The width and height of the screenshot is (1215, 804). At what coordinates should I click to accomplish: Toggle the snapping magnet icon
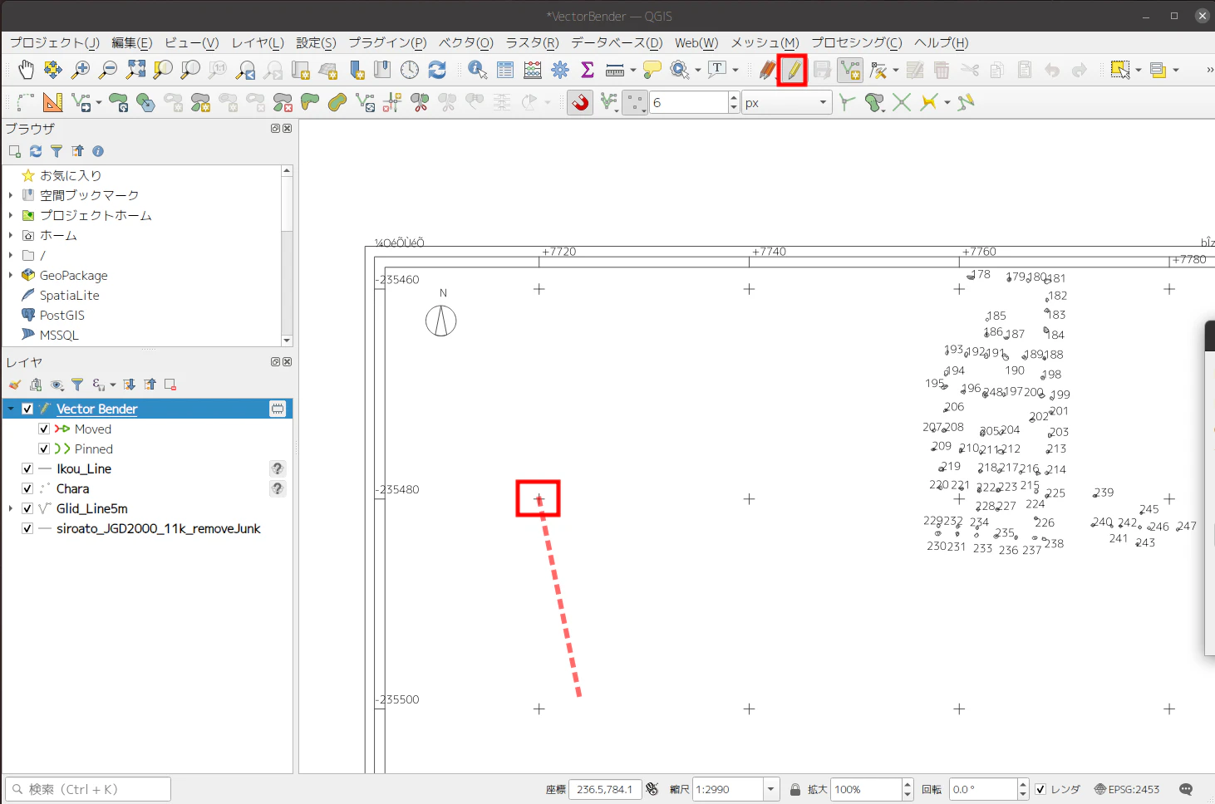(x=580, y=102)
